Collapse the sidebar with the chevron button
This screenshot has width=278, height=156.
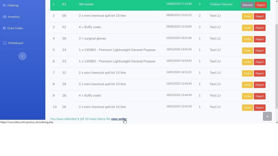[x=22, y=56]
